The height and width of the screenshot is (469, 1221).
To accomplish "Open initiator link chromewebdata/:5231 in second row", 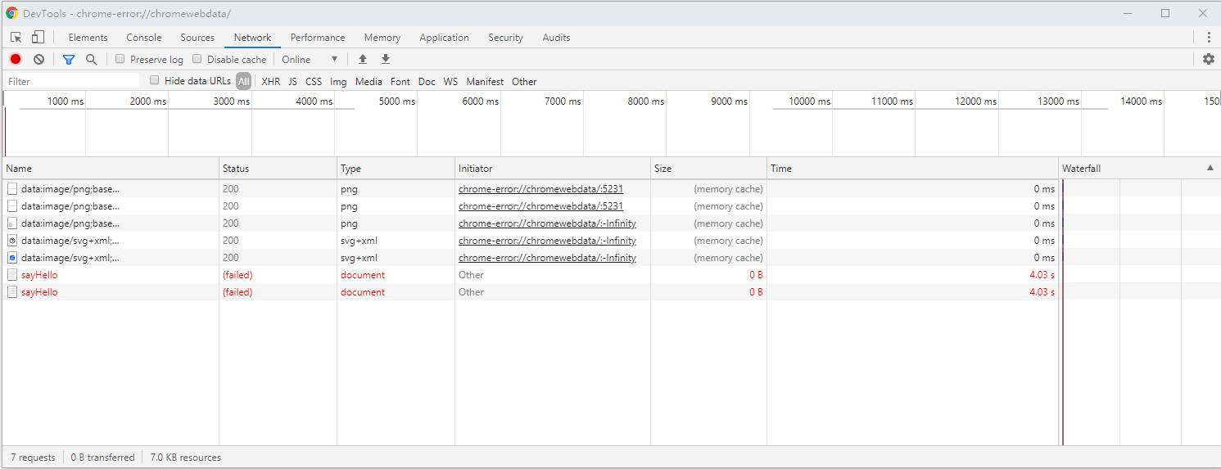I will click(540, 206).
